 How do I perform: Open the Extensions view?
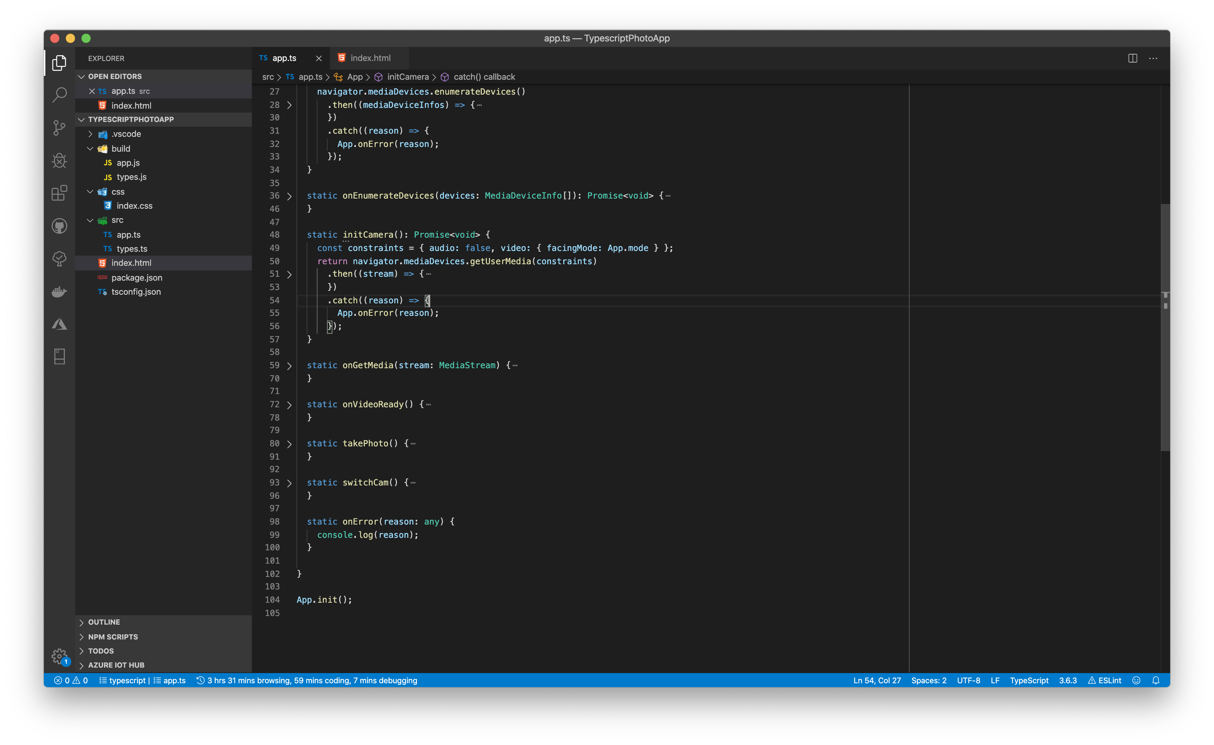[x=59, y=193]
